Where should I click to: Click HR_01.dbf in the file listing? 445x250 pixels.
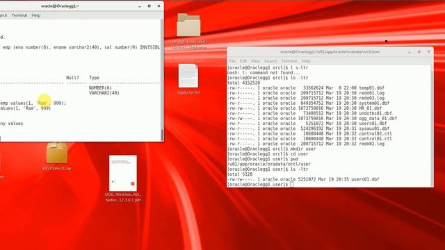(370, 108)
